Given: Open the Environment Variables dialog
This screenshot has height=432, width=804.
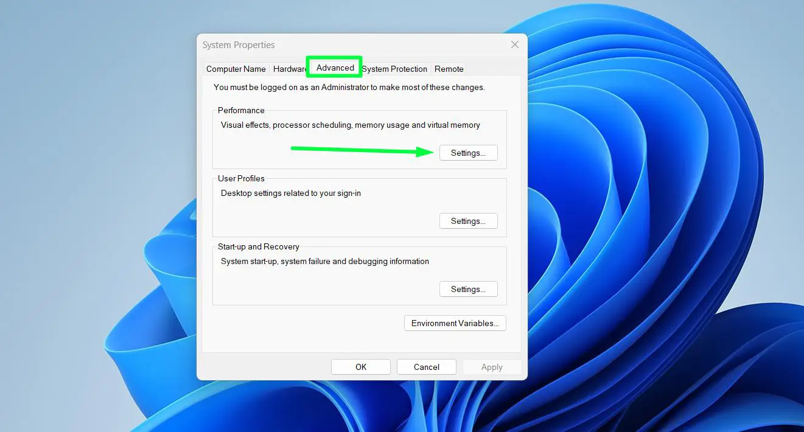Looking at the screenshot, I should [455, 323].
